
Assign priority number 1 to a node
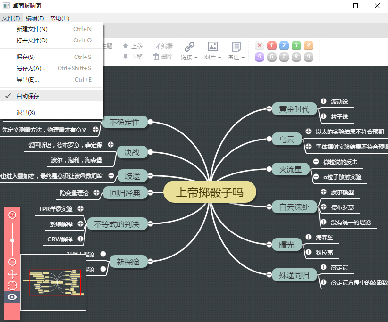point(271,46)
